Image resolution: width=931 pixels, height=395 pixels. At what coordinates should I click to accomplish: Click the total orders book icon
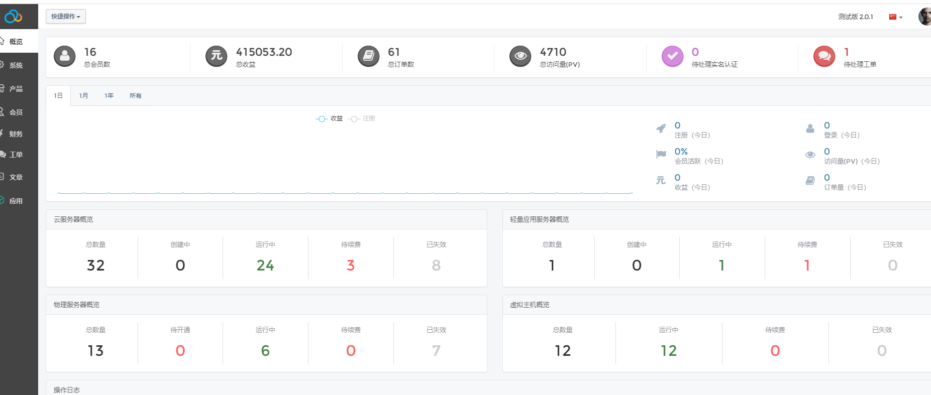tap(368, 56)
